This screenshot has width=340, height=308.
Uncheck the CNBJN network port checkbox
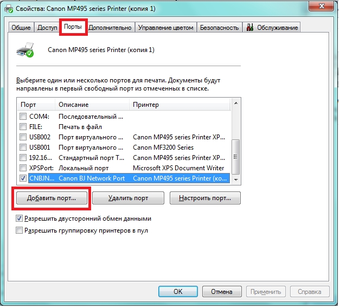pyautogui.click(x=23, y=178)
